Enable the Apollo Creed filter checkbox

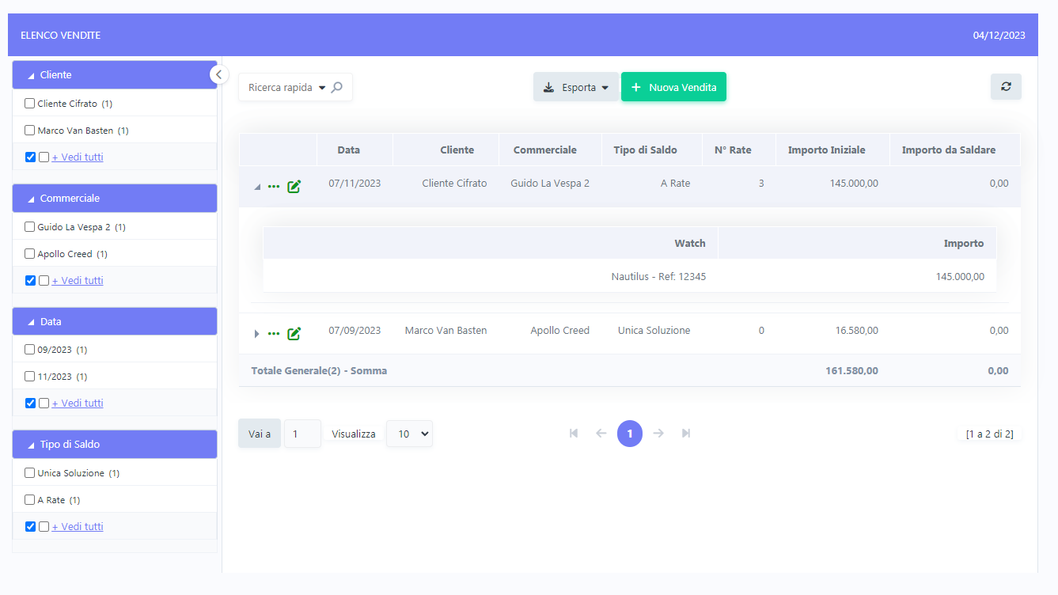point(30,254)
